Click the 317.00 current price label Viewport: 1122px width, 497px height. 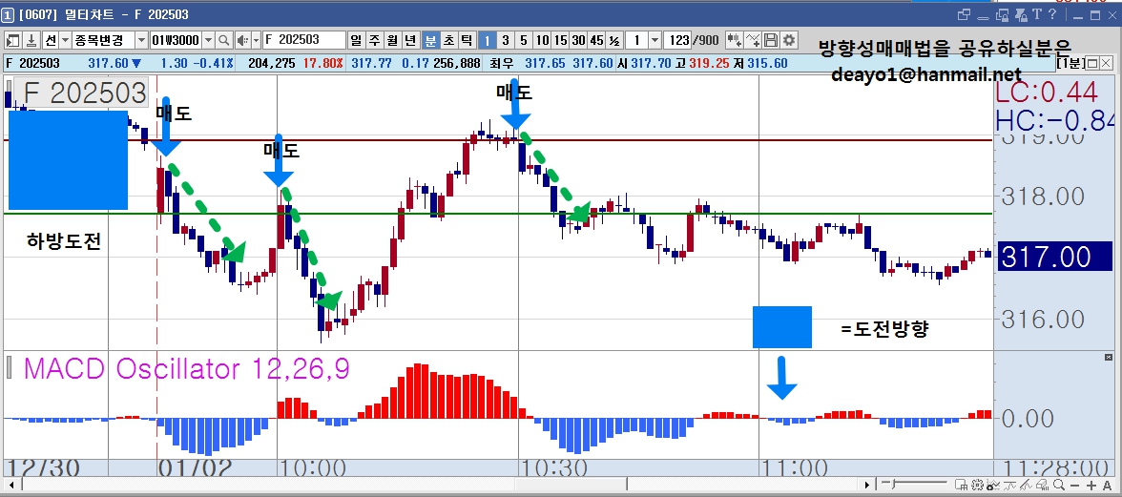tap(1053, 256)
